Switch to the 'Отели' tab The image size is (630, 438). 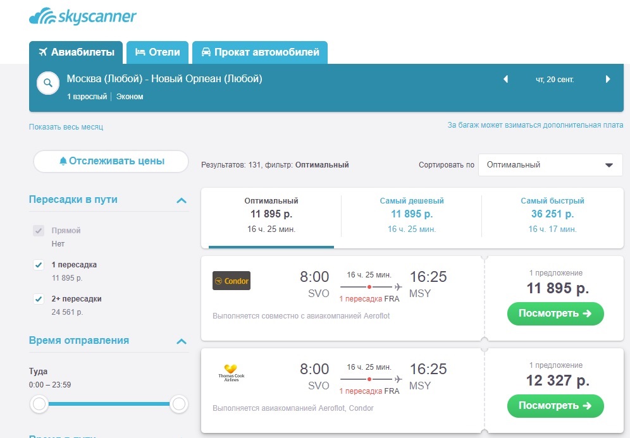pyautogui.click(x=157, y=52)
